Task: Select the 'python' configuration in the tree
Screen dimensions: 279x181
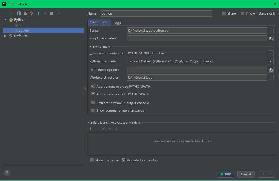Action: 44,30
